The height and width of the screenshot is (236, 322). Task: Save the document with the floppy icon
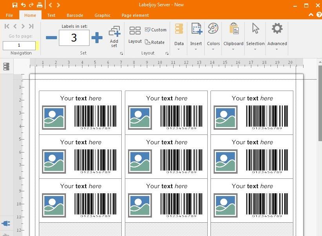pos(15,5)
